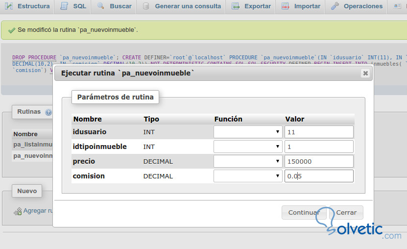Click the INT type of idusuario
Screen dimensions: 407x249
(149, 132)
